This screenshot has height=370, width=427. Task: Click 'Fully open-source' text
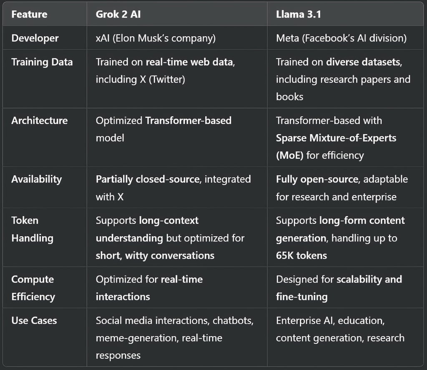317,179
